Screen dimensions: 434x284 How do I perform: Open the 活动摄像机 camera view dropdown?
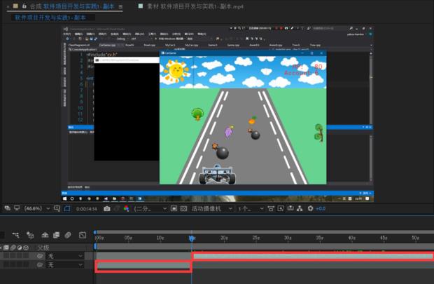210,208
